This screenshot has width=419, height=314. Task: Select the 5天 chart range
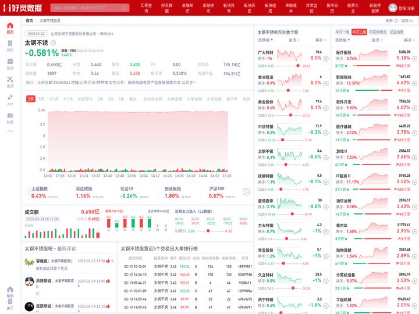coord(41,99)
